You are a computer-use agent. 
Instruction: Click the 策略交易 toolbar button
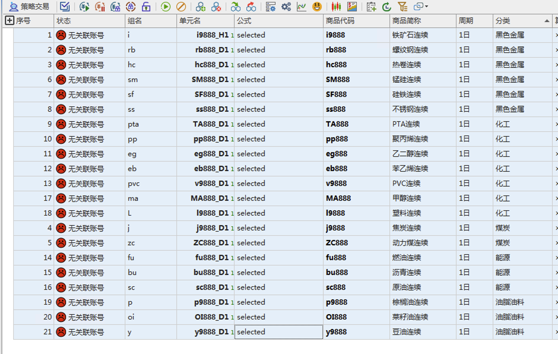click(x=29, y=6)
